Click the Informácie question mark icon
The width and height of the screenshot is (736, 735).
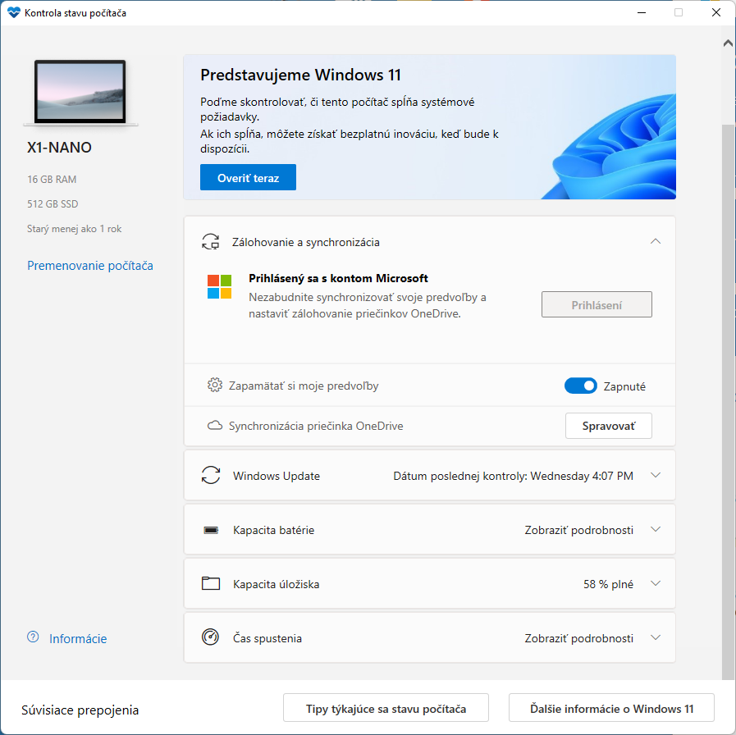point(33,637)
